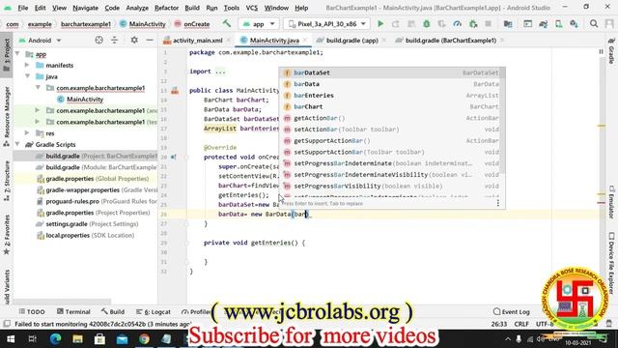Open the Profile app icon in toolbar

click(457, 24)
